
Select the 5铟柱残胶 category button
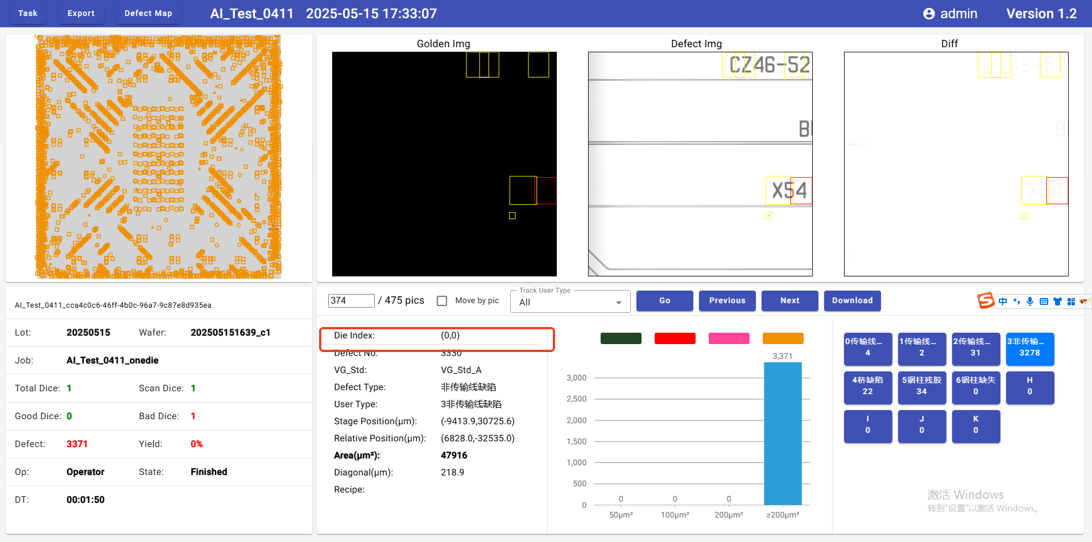pyautogui.click(x=922, y=387)
